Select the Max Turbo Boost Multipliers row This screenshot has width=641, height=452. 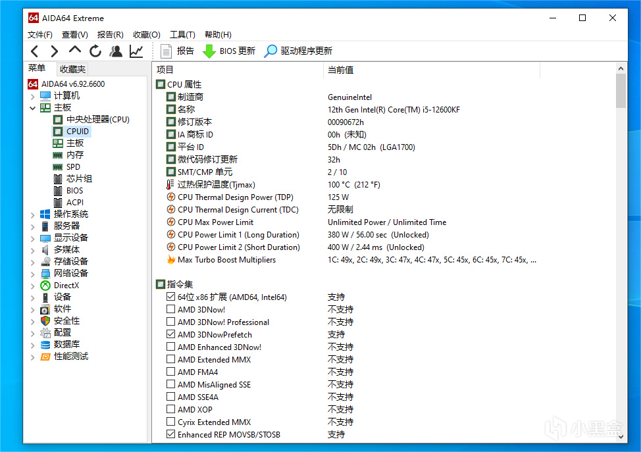click(351, 260)
